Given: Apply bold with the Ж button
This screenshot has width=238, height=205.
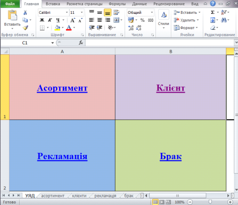Looking at the screenshot, I should pos(42,20).
